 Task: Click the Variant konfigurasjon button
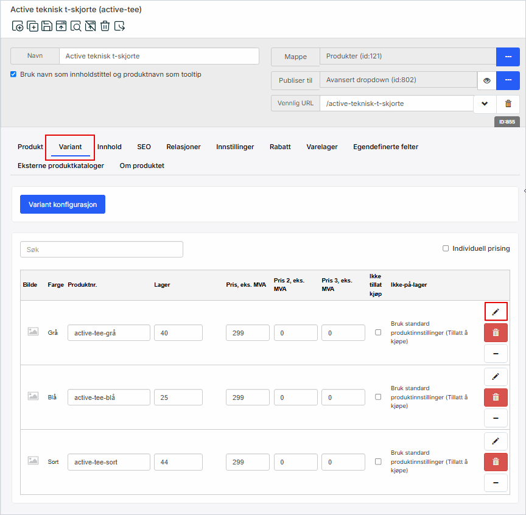click(x=63, y=205)
